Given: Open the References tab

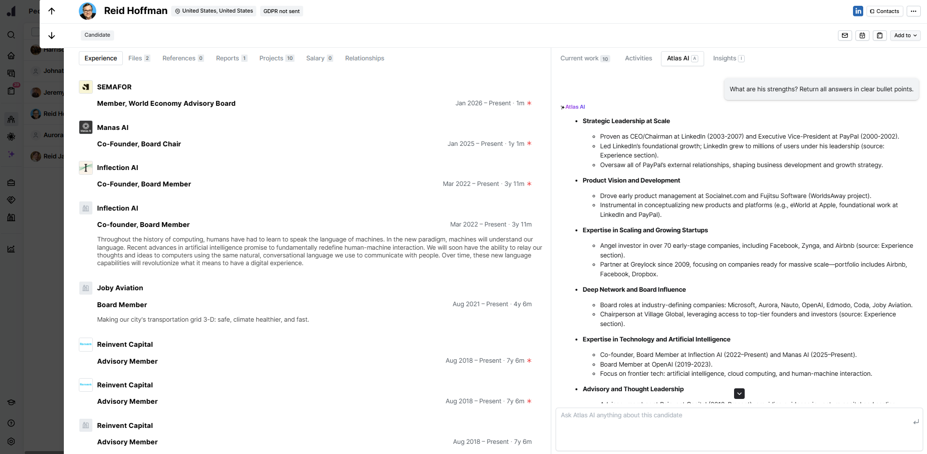Looking at the screenshot, I should [x=183, y=58].
